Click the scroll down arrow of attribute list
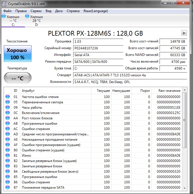Screen dimensions: 193x194 (x=185, y=188)
